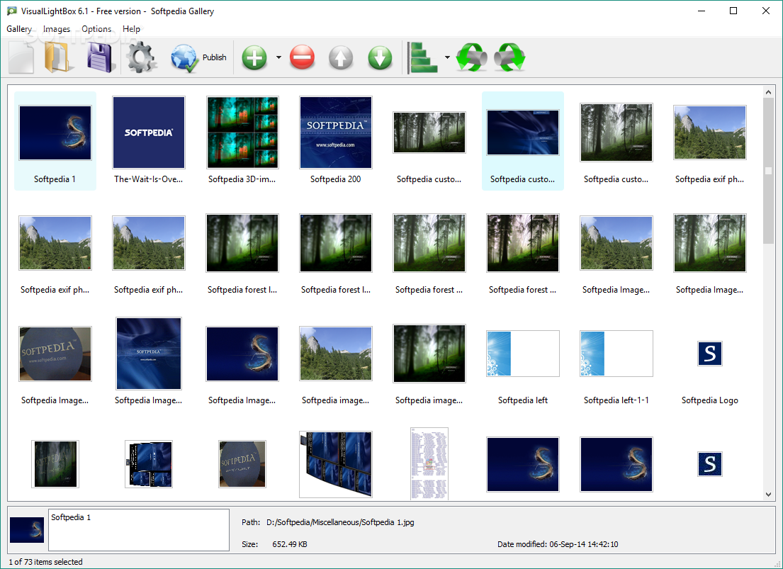Save gallery with the floppy disk icon
The width and height of the screenshot is (783, 569).
click(101, 58)
